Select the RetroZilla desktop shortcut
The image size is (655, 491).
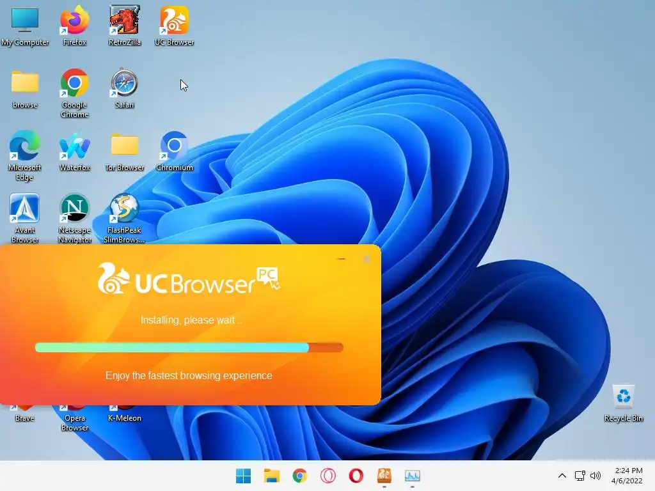125,26
